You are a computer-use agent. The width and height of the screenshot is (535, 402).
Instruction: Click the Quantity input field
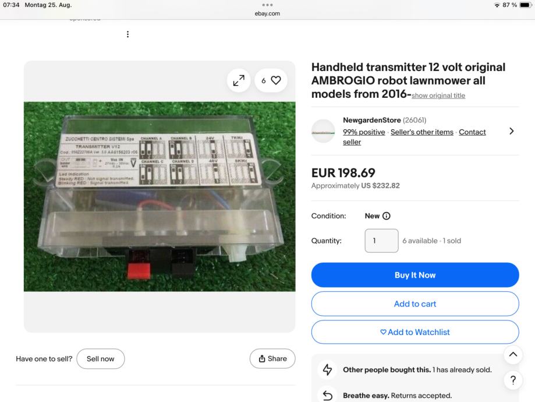pyautogui.click(x=381, y=241)
